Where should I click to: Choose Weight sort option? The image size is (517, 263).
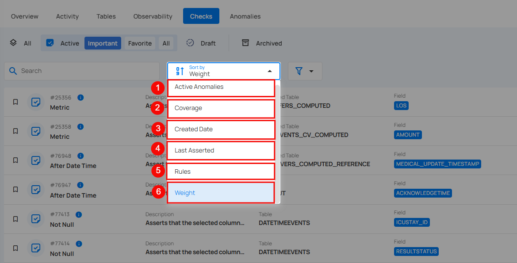tap(221, 193)
